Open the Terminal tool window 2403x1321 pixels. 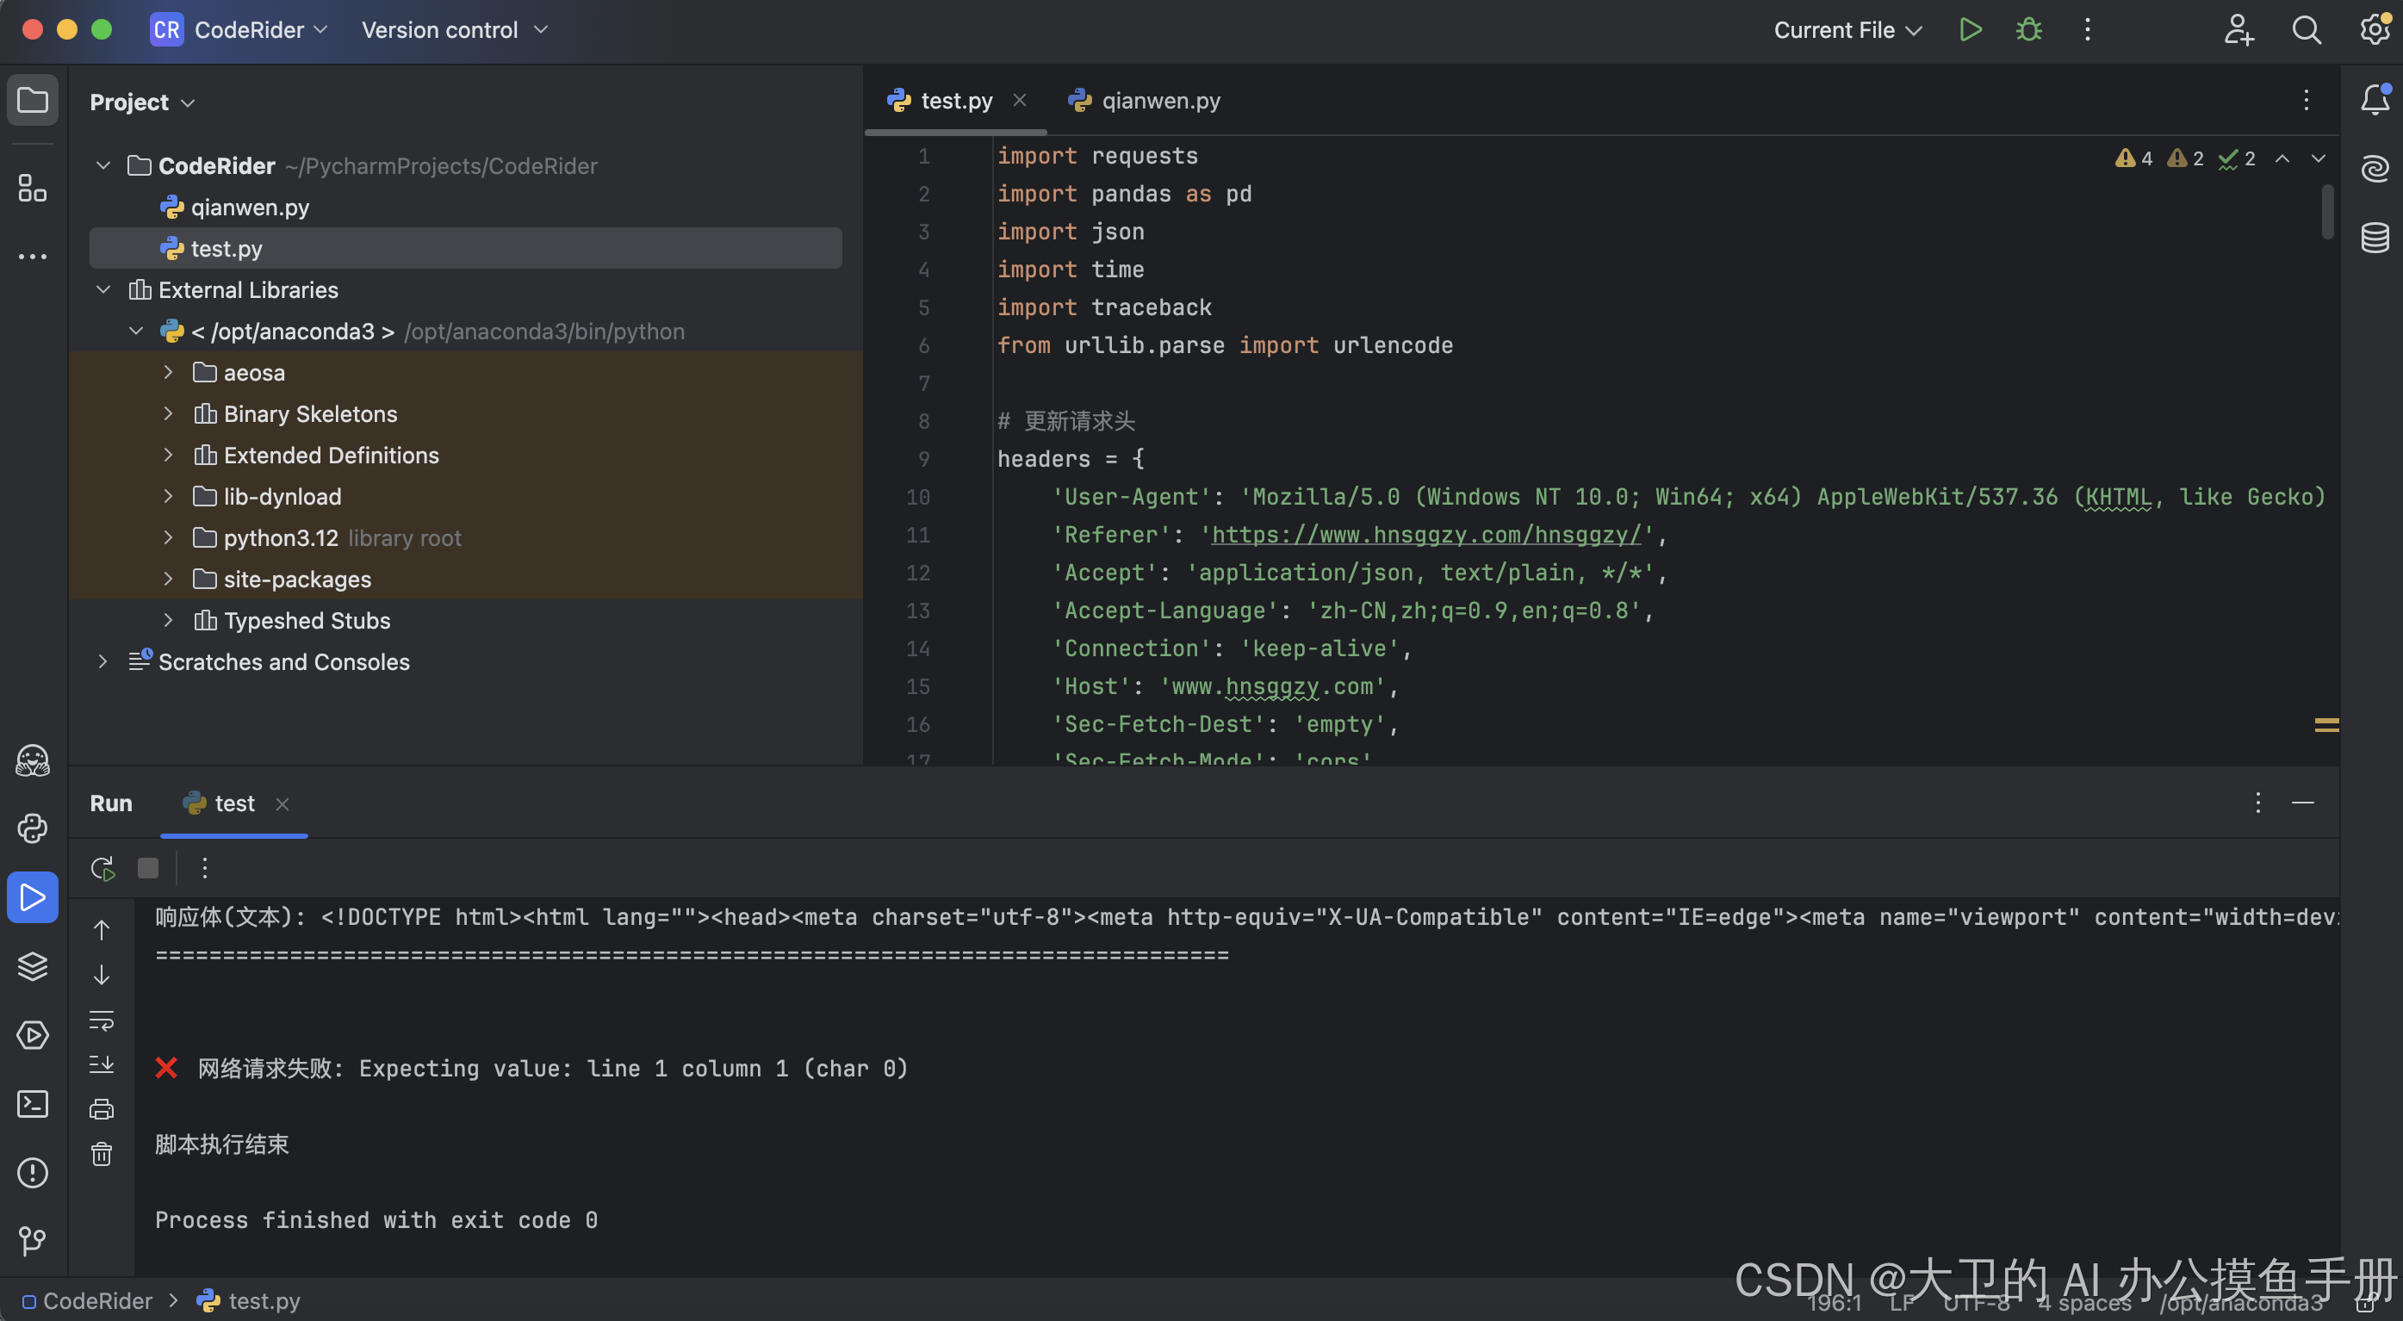33,1105
